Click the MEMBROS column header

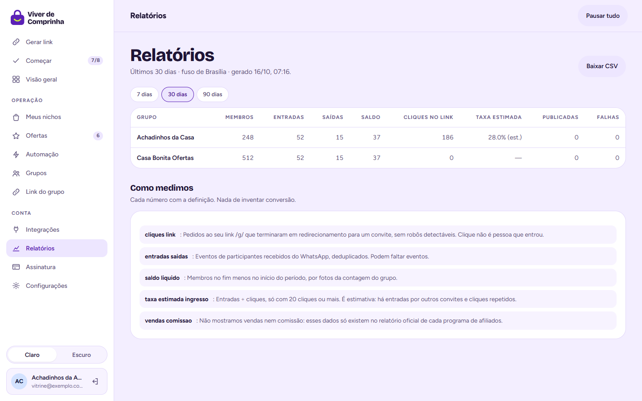239,117
